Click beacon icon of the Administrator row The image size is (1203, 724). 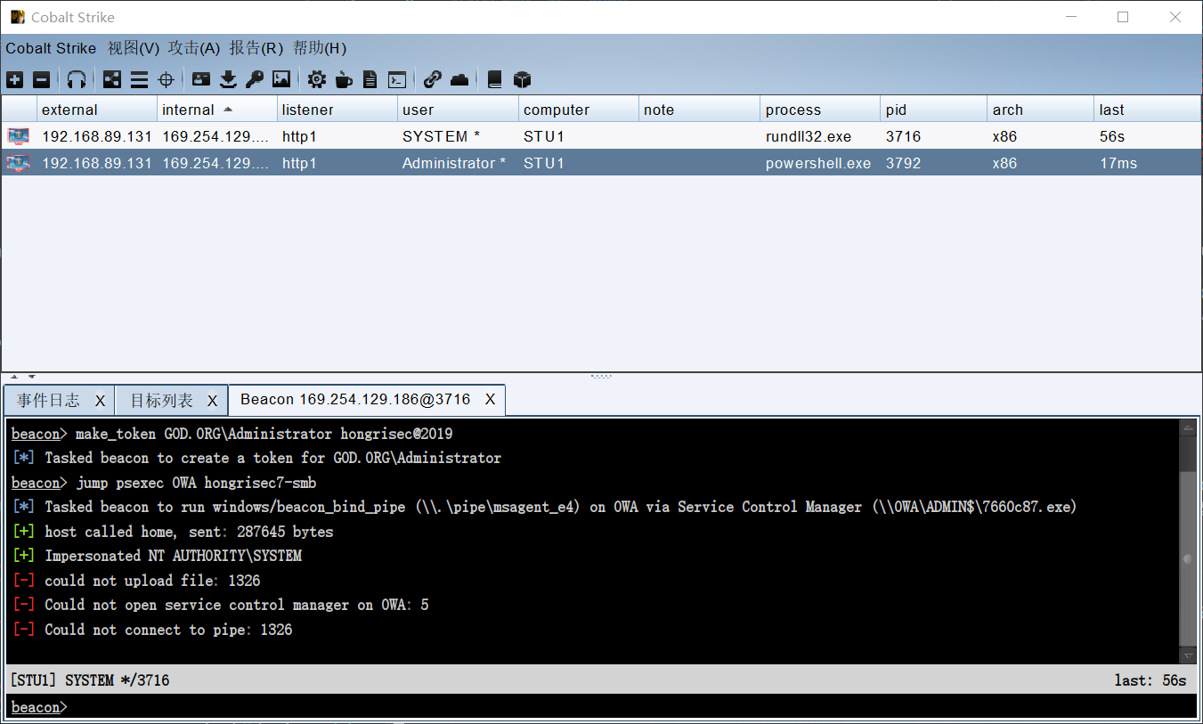point(19,163)
